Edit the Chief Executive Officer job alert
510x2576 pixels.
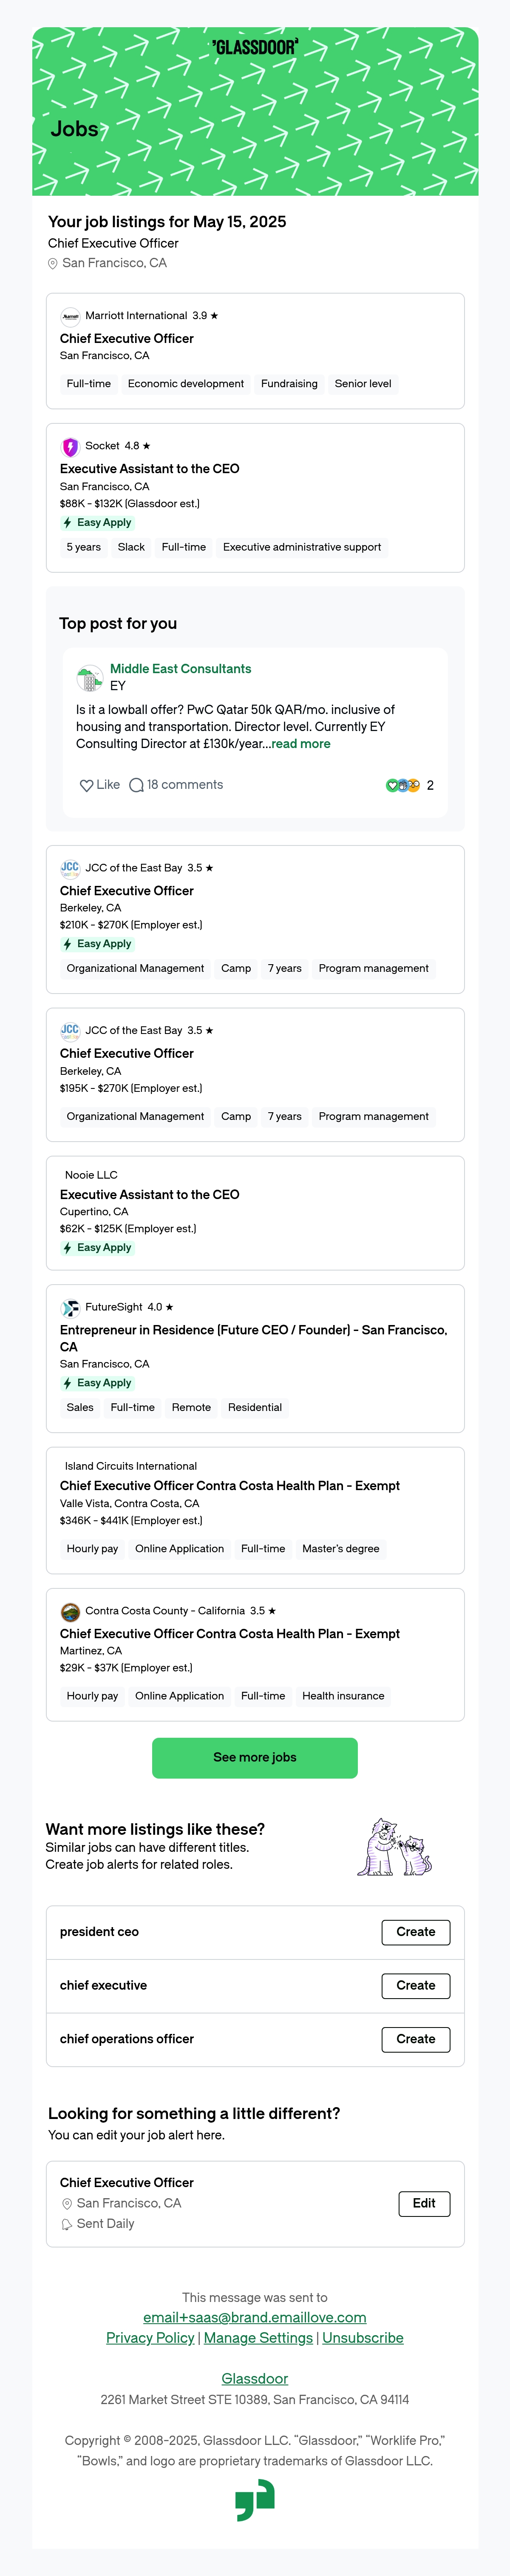tap(424, 2203)
